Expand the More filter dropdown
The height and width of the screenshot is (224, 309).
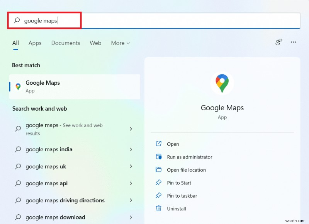click(120, 43)
